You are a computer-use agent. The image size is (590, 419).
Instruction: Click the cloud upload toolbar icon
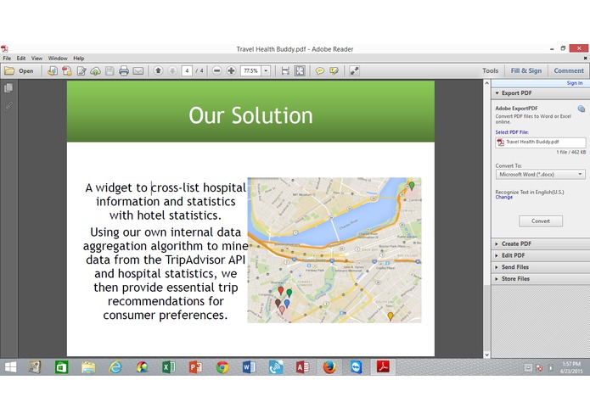tap(96, 70)
